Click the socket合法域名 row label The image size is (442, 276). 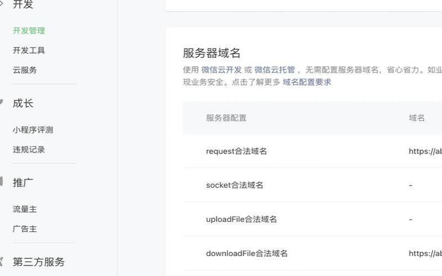coord(234,185)
